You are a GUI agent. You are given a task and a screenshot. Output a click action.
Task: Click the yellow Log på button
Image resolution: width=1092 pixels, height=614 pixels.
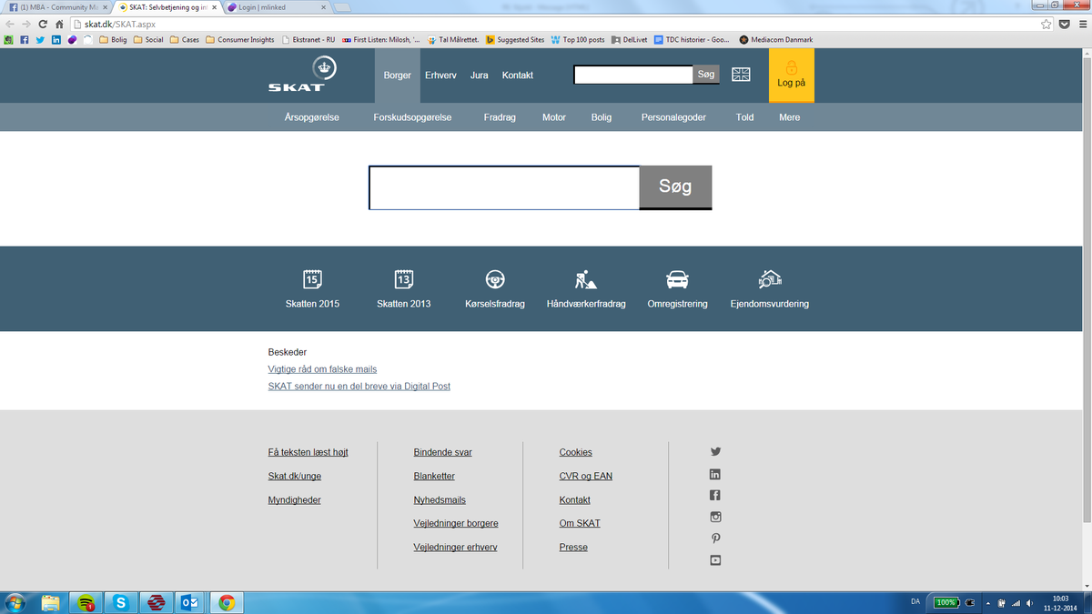(792, 75)
